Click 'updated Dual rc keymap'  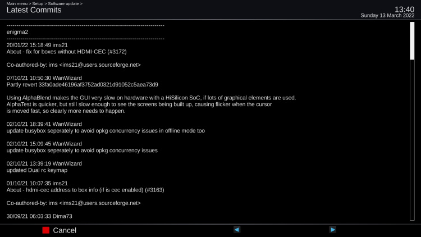[x=37, y=170]
